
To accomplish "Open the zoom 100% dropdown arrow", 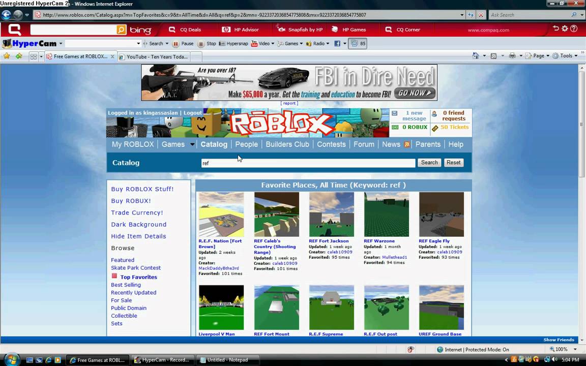I will click(575, 349).
